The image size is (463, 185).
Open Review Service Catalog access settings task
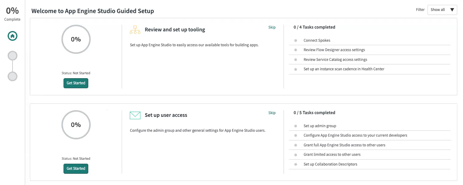click(335, 60)
